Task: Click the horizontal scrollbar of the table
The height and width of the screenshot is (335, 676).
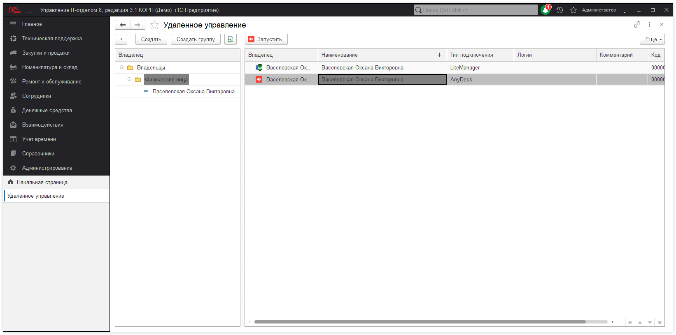Action: pos(420,322)
